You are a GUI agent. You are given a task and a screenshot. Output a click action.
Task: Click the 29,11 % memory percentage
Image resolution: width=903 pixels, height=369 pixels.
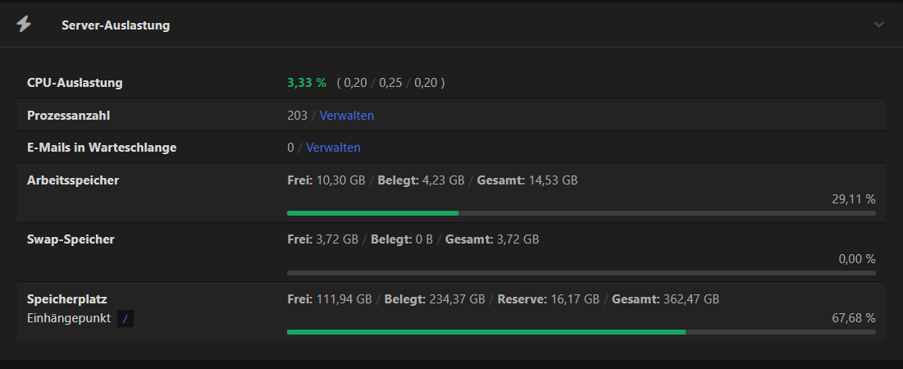click(853, 198)
